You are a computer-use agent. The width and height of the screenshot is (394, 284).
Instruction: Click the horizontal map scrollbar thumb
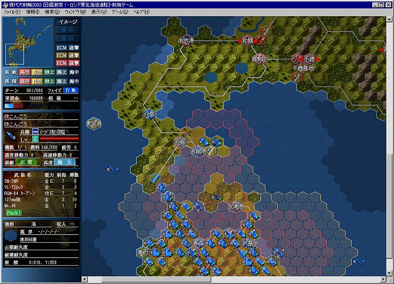coord(156,279)
